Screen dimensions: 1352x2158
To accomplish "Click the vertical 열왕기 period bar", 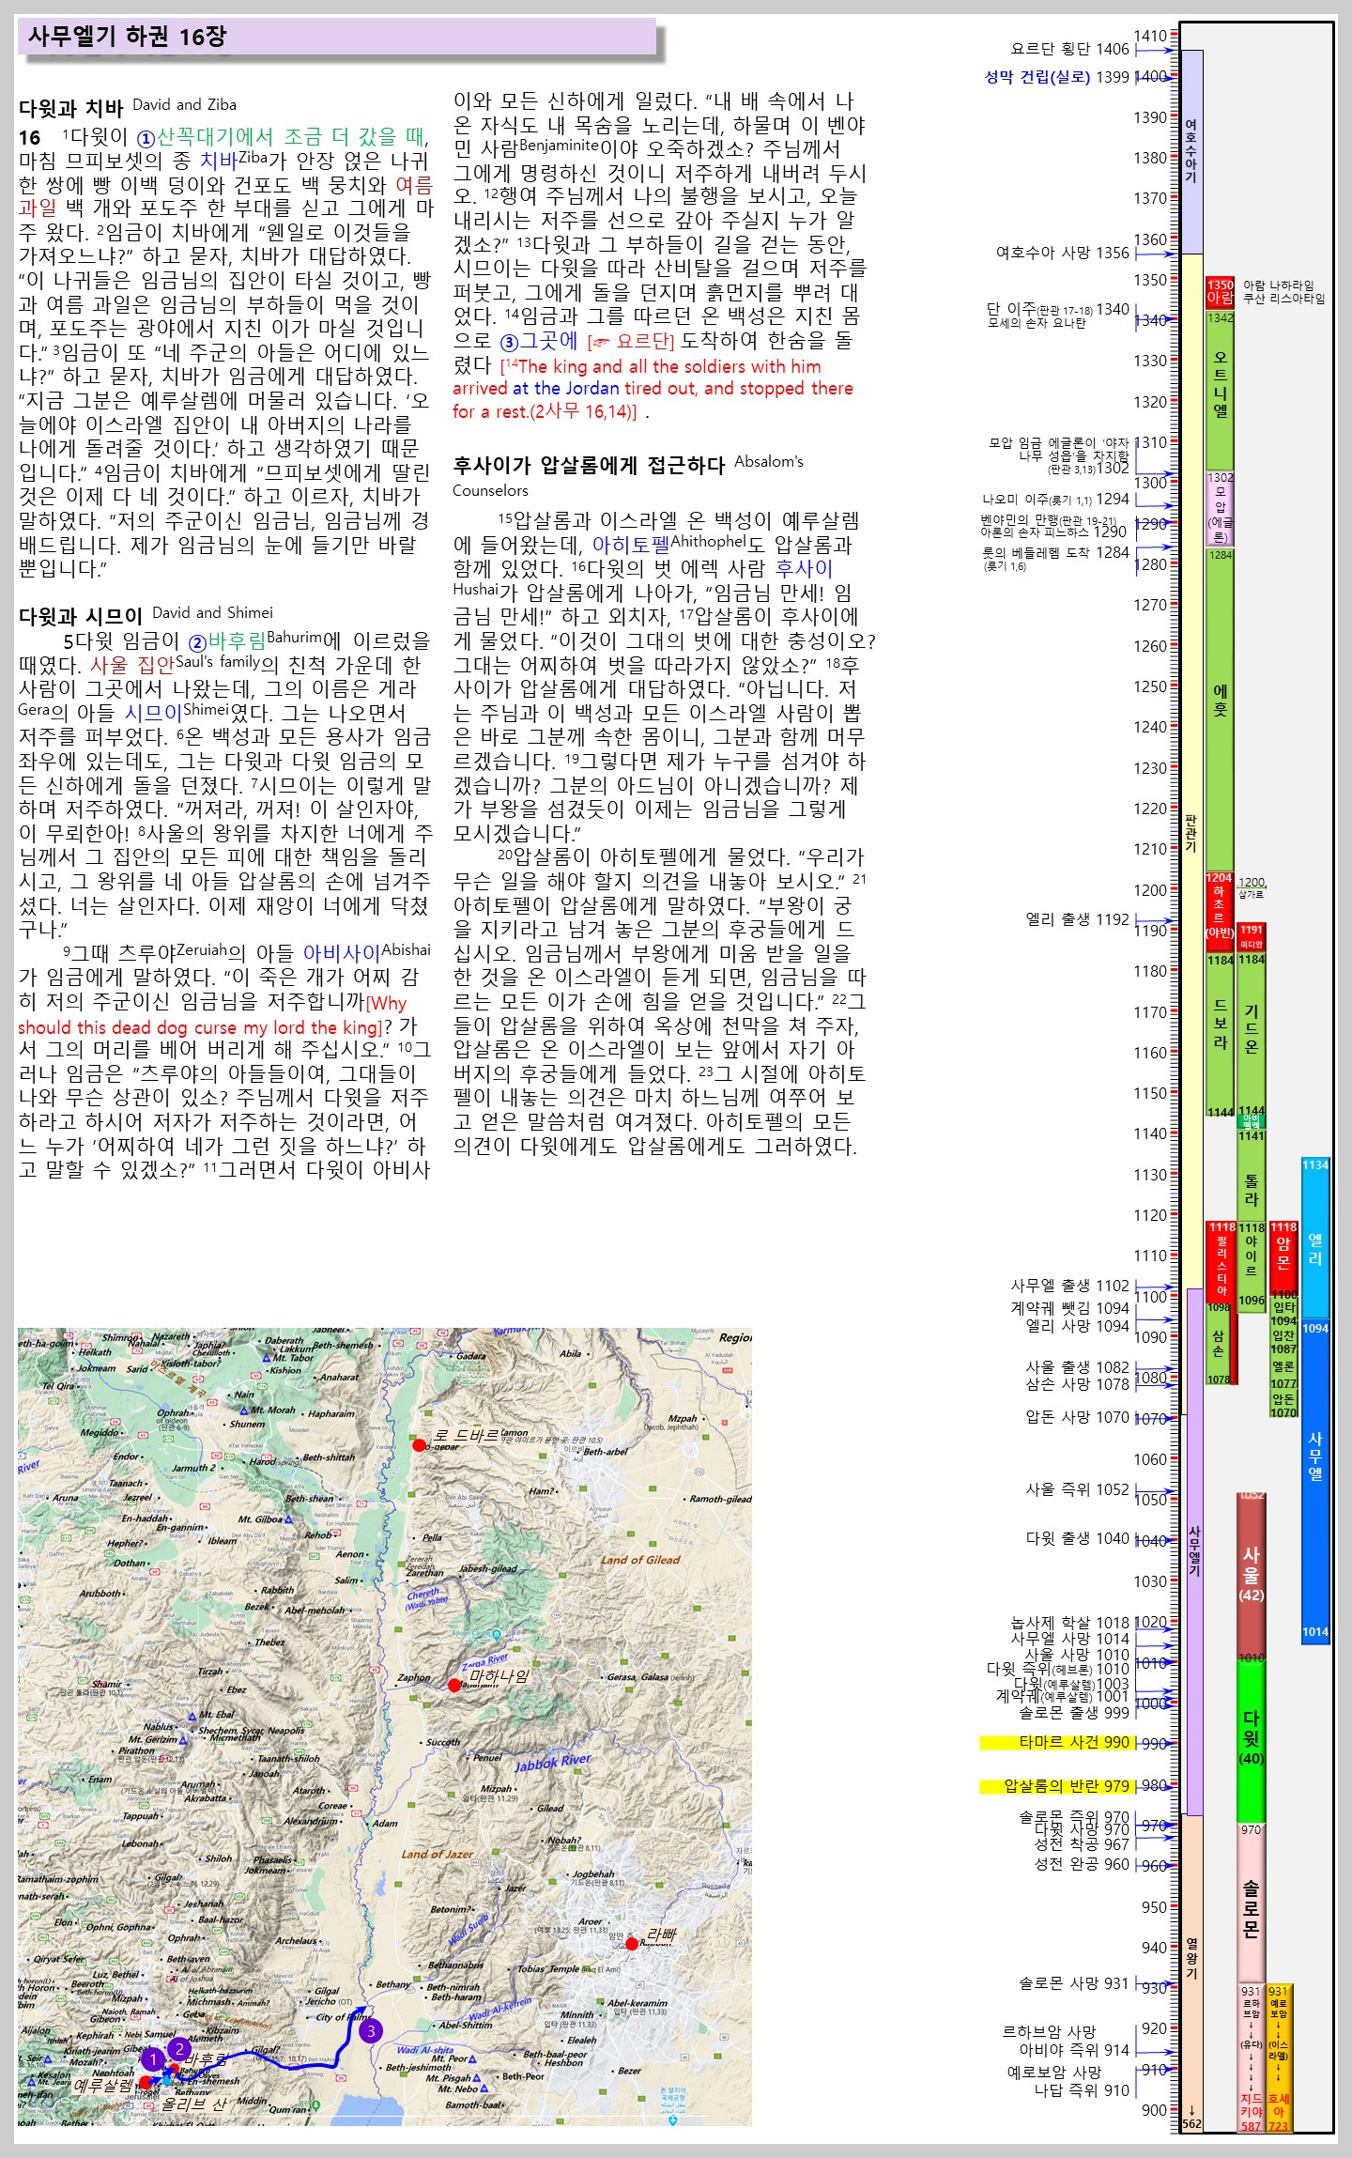I will (x=1191, y=1972).
